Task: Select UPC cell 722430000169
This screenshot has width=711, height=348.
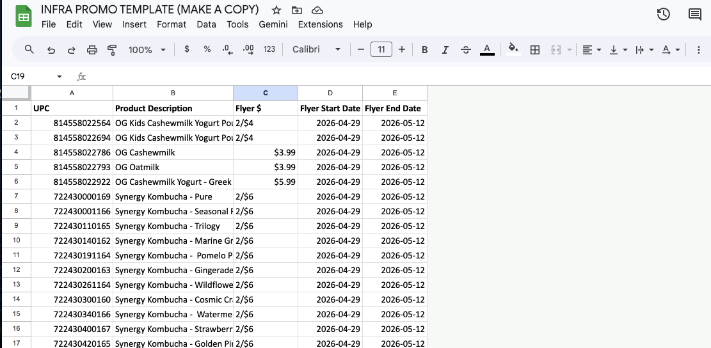Action: [x=72, y=196]
